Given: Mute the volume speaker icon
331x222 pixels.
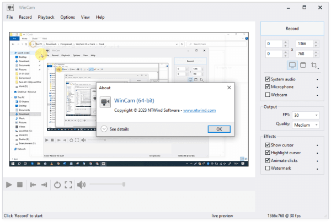Looking at the screenshot, I should pyautogui.click(x=81, y=185).
